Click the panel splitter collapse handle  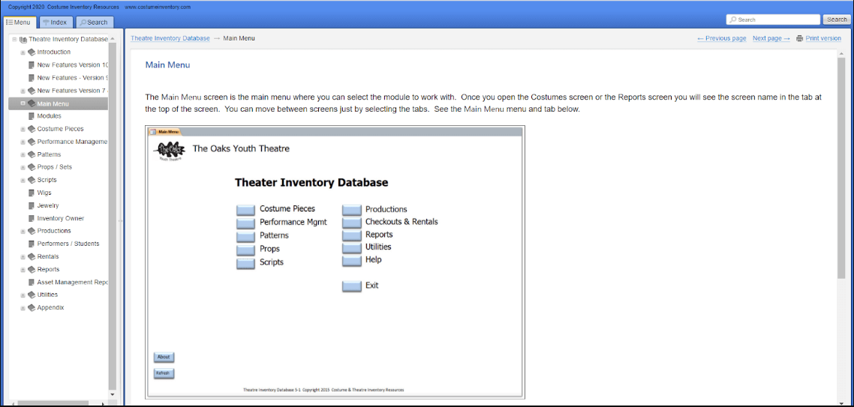coord(120,220)
